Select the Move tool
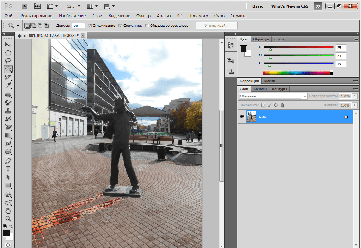361x248 pixels. click(8, 45)
